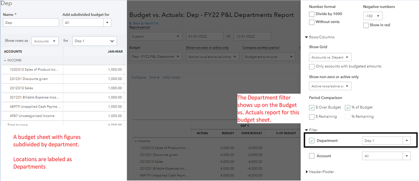Select 1232313 Sales of Product Income budget row
Viewport: 419px width, 181px height.
[63, 69]
